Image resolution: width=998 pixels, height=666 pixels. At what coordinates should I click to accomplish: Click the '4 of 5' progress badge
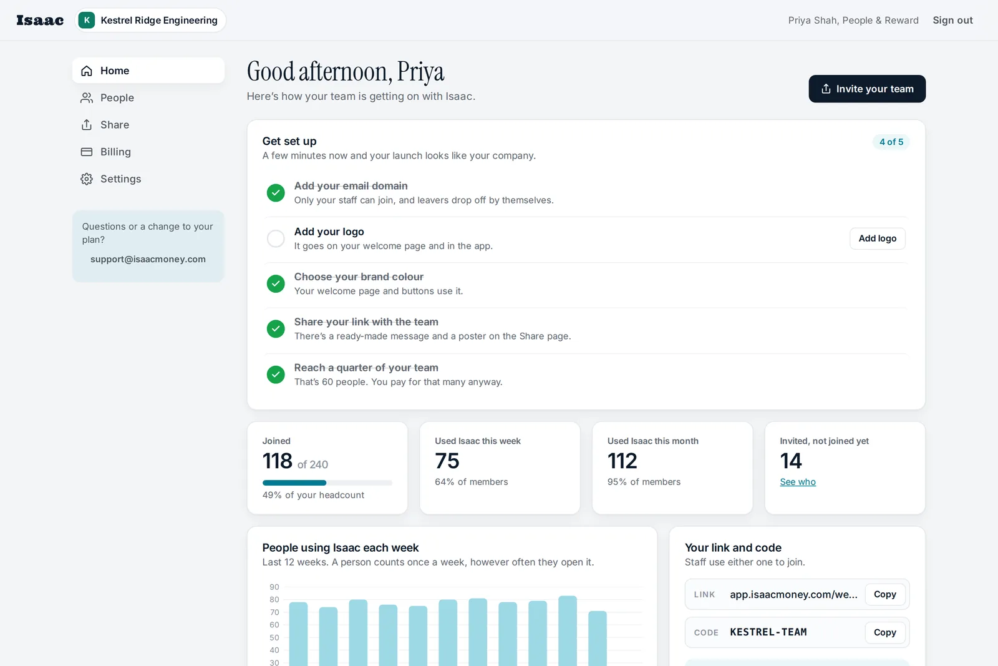point(891,142)
